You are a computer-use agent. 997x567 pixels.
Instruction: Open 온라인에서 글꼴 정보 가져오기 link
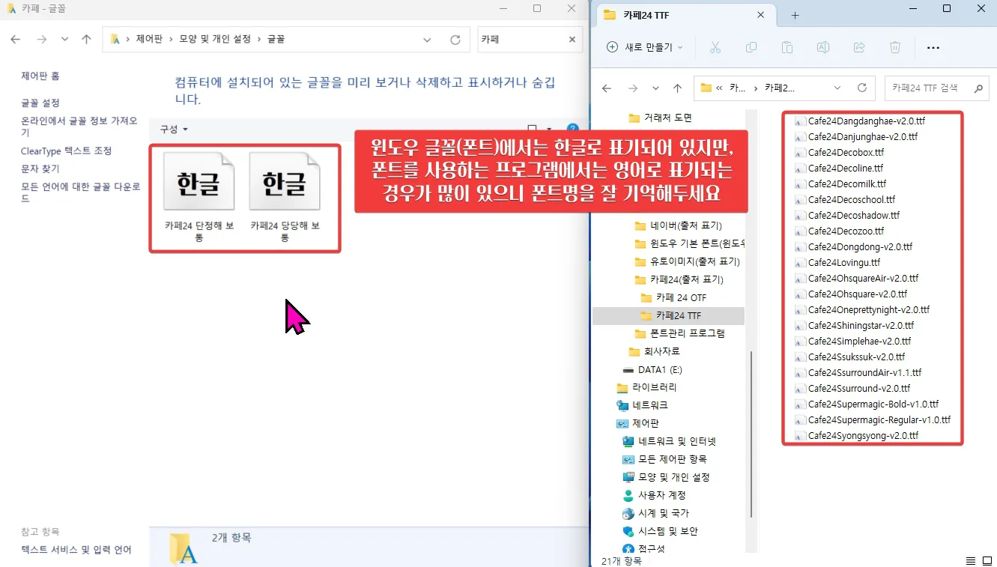coord(79,127)
